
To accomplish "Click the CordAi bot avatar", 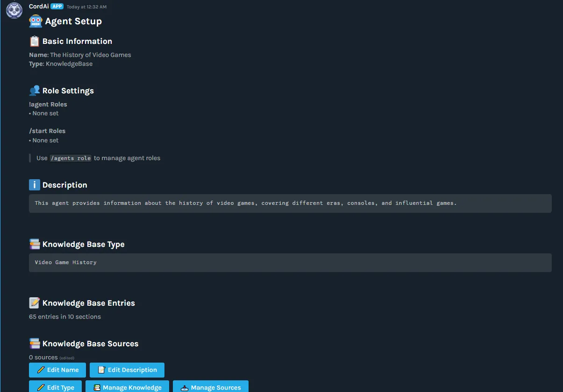I will 14,10.
